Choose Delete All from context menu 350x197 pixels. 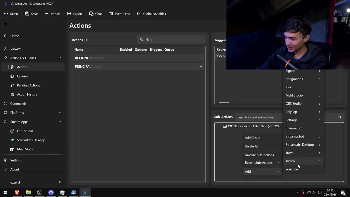pos(262,146)
